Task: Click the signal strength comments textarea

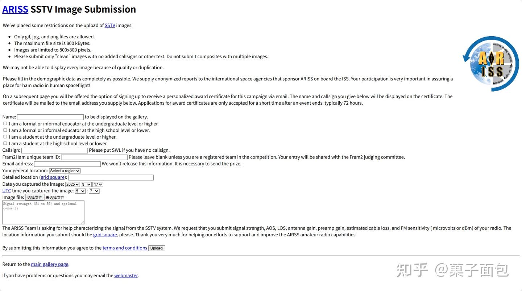Action: (x=43, y=212)
